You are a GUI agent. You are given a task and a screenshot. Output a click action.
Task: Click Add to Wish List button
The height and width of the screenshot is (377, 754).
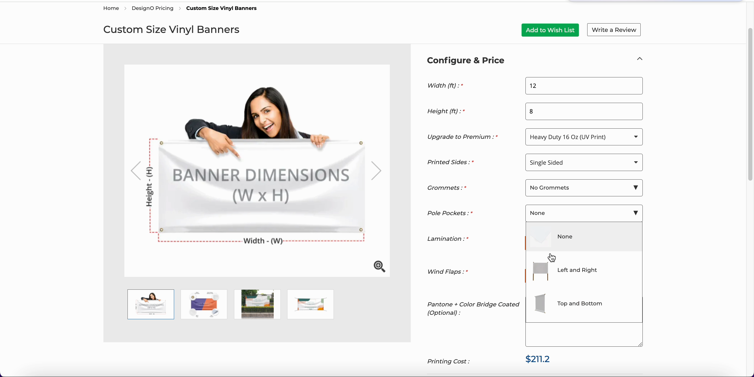[550, 30]
